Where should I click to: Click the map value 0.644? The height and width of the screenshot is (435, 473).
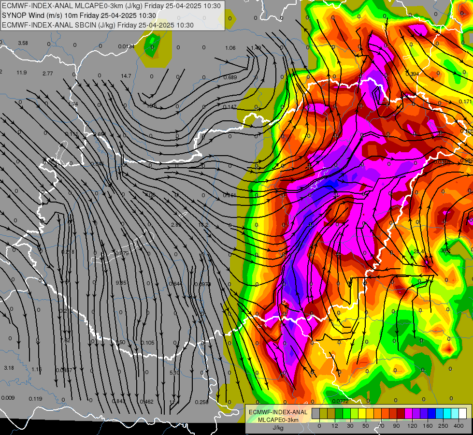(175, 284)
